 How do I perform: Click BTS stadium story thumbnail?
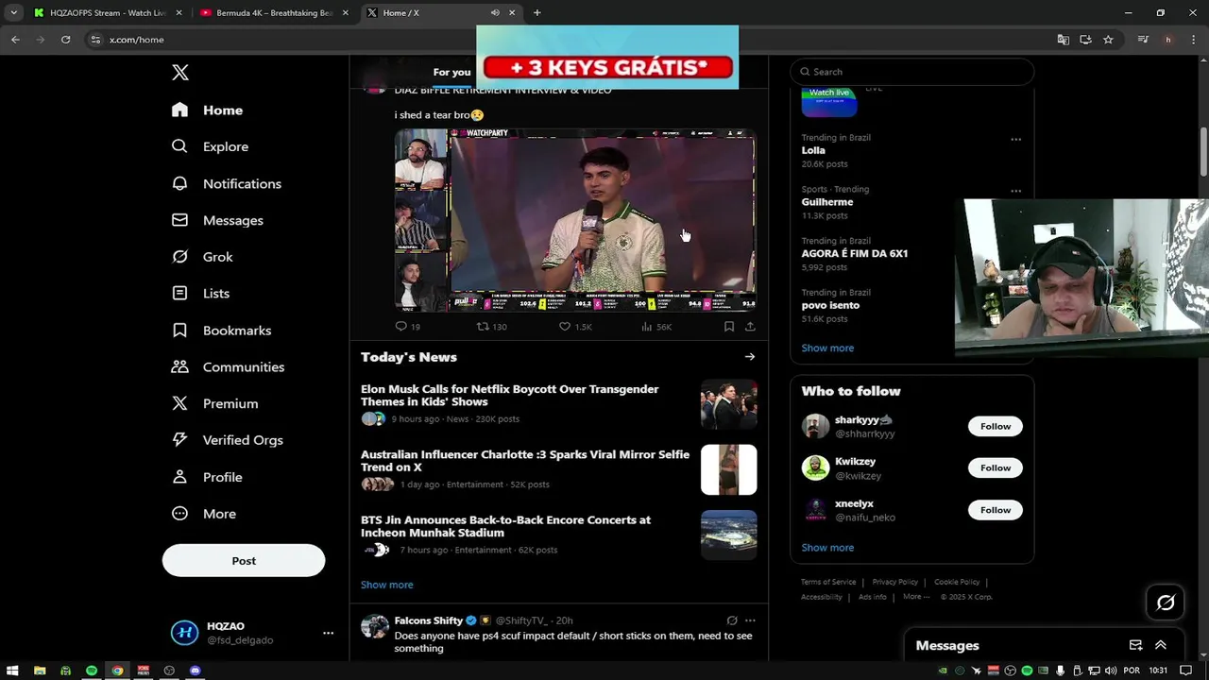729,535
